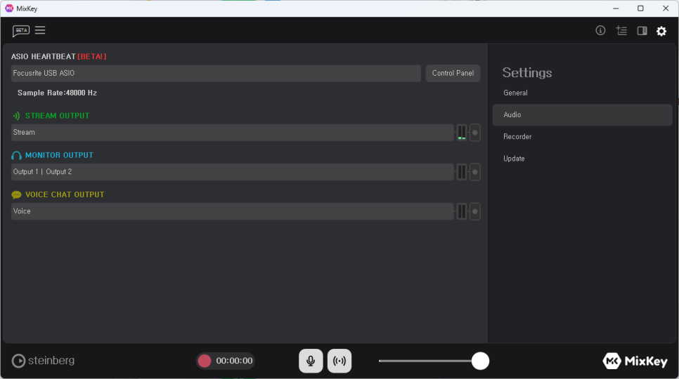Click the Voice output level meter
The image size is (679, 379).
(x=462, y=211)
